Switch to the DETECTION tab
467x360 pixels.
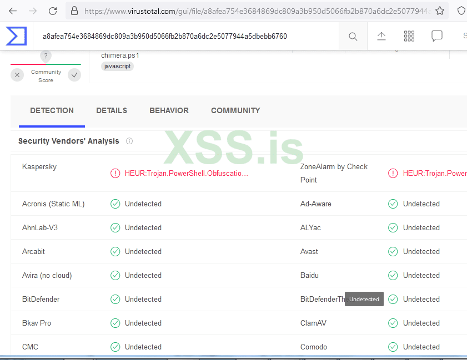point(52,111)
